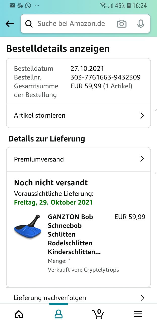
Task: Expand the Artikel stornieren chevron
Action: tap(142, 116)
